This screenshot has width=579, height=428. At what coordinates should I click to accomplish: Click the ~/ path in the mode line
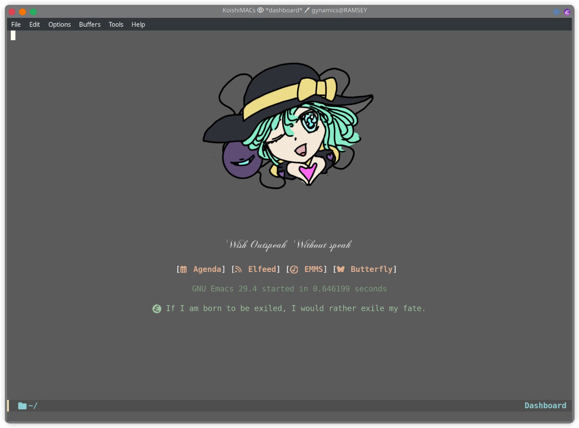coord(33,406)
